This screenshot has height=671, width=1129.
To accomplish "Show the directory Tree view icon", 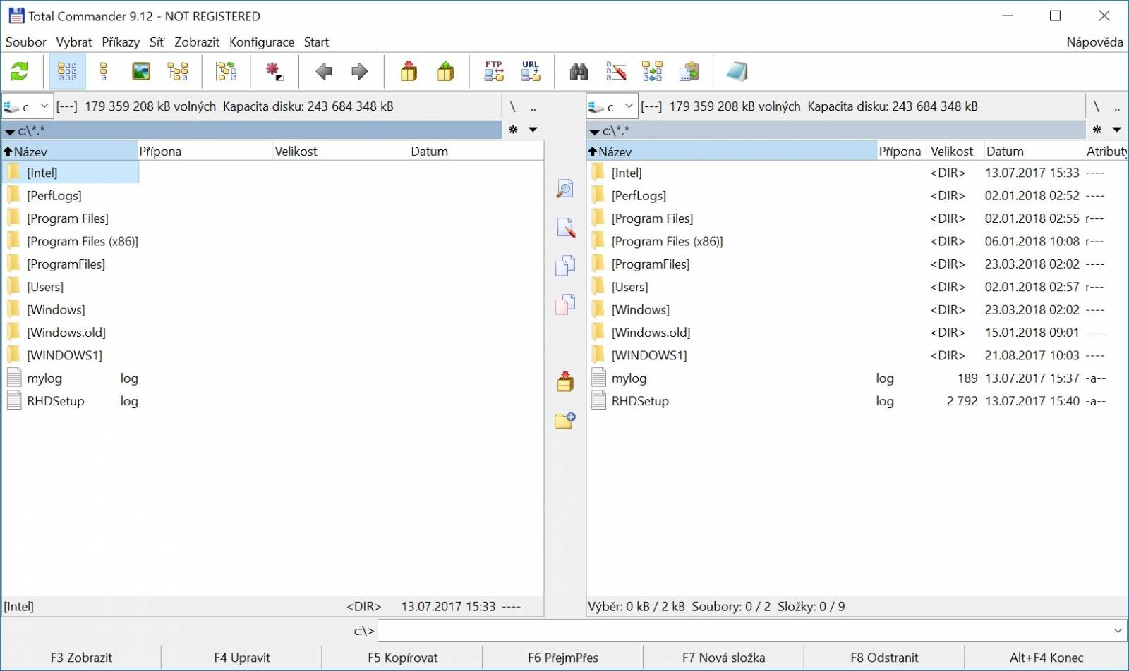I will (178, 71).
